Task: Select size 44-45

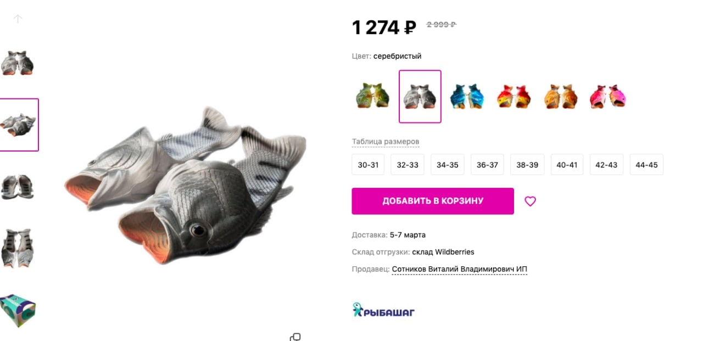Action: tap(646, 165)
